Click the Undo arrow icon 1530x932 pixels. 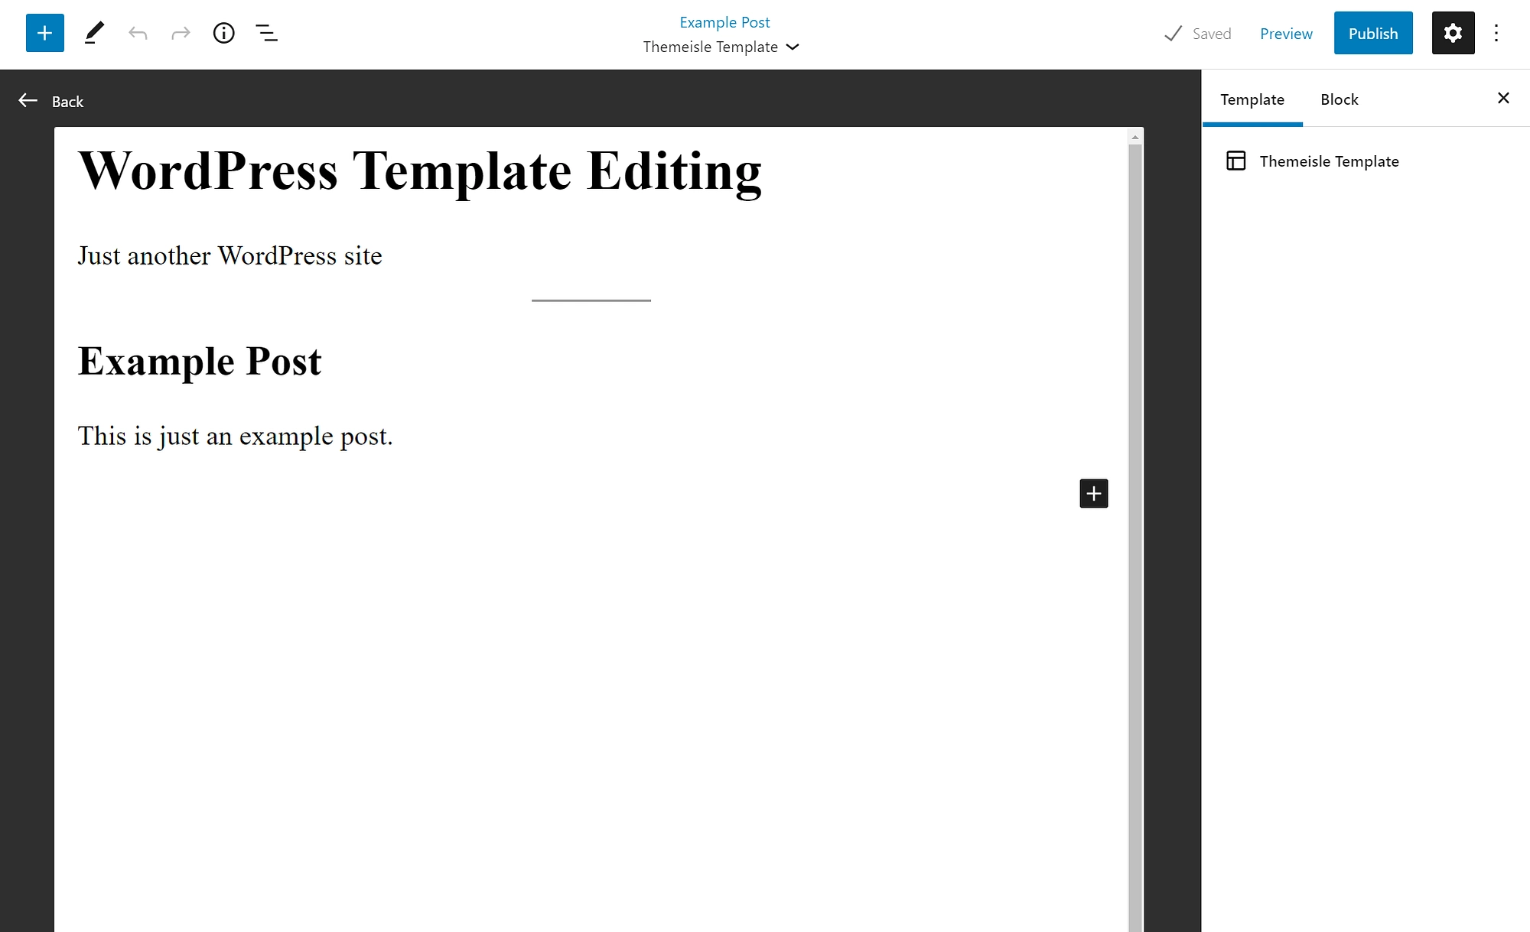coord(137,33)
